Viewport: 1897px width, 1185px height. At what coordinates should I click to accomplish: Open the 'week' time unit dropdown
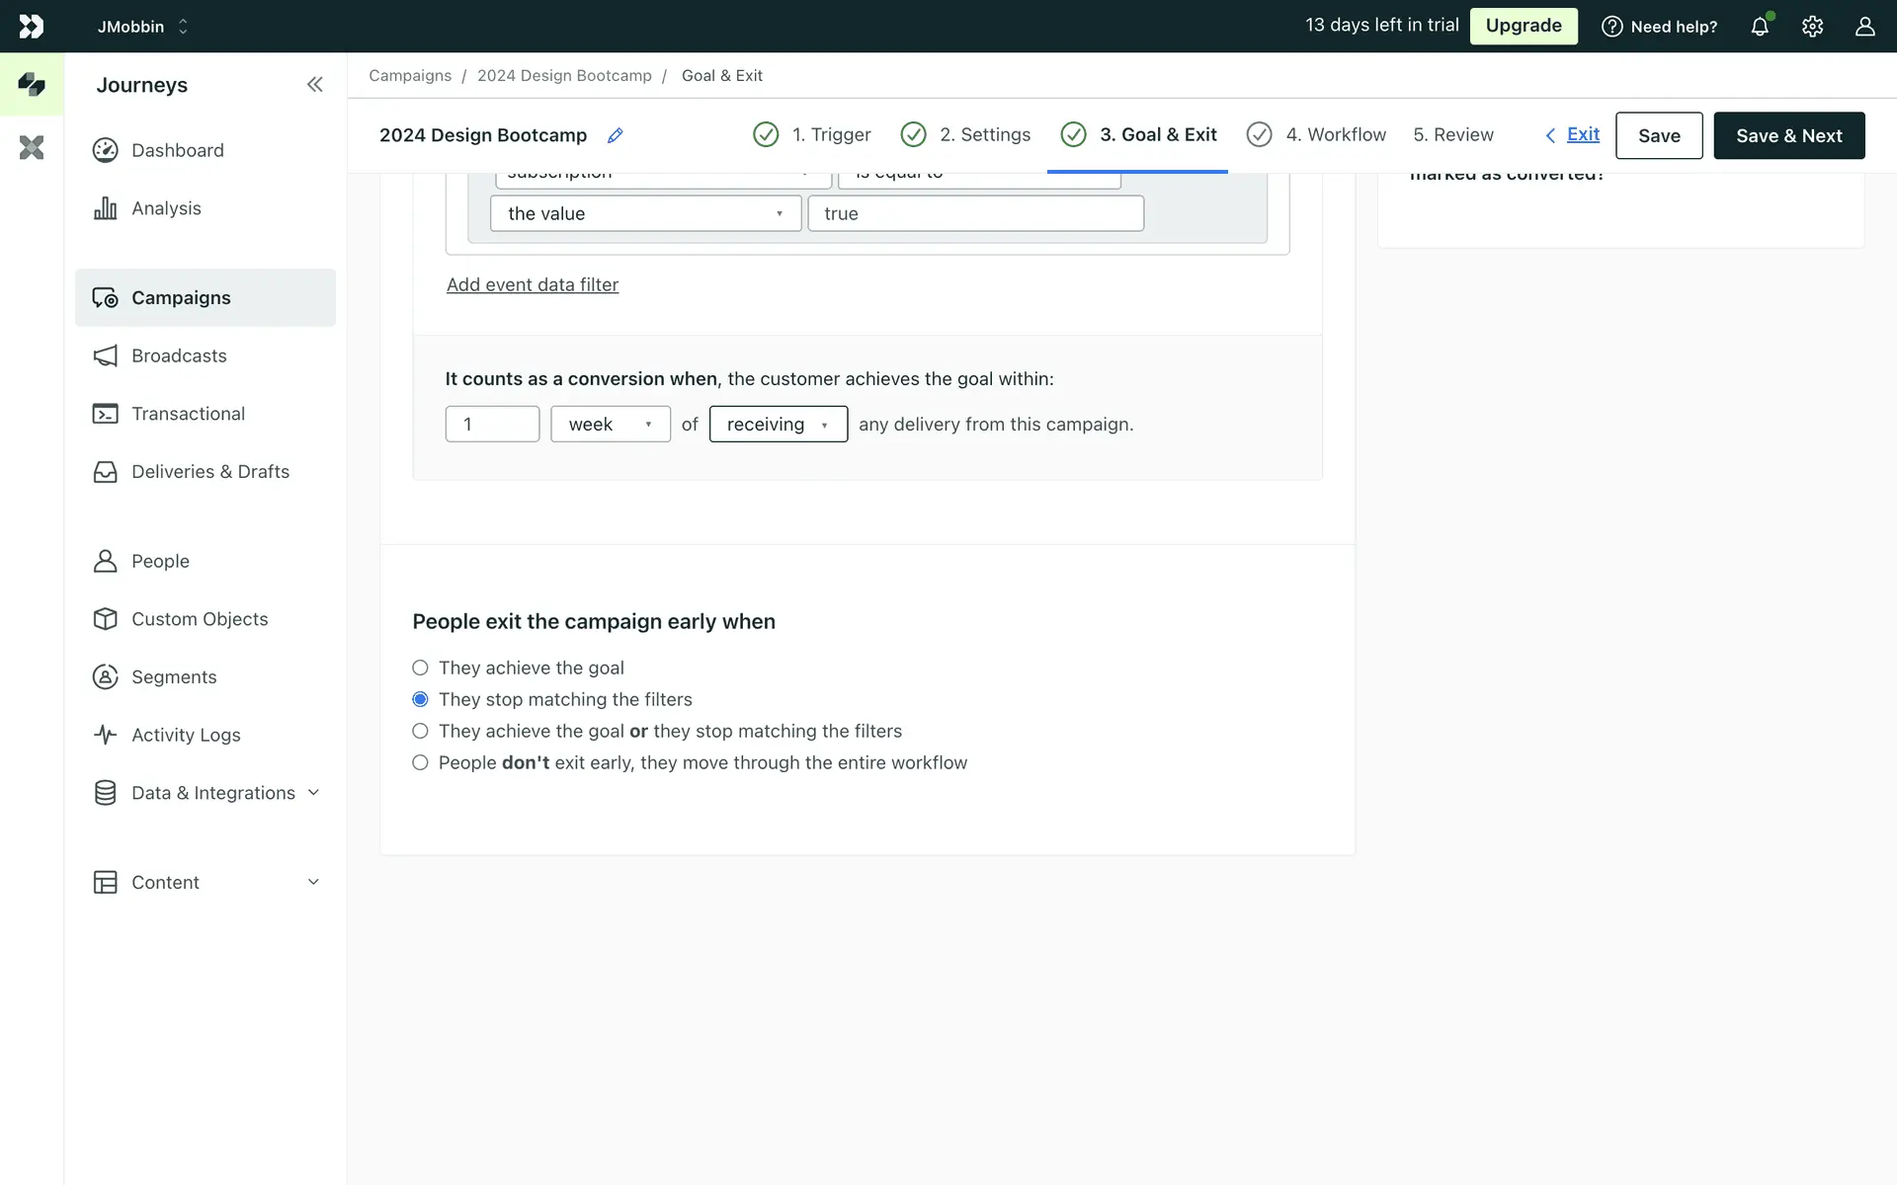(x=610, y=425)
